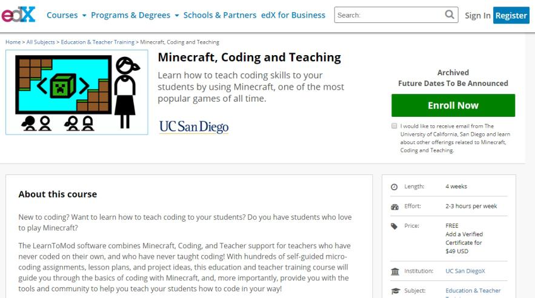Enable the receive email checkbox
The height and width of the screenshot is (298, 535).
click(394, 126)
